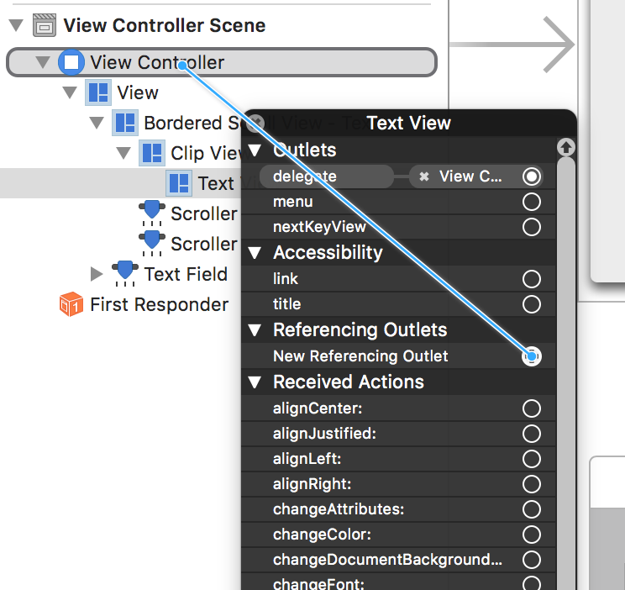Click the First Responder cube icon
The image size is (625, 590).
(71, 304)
